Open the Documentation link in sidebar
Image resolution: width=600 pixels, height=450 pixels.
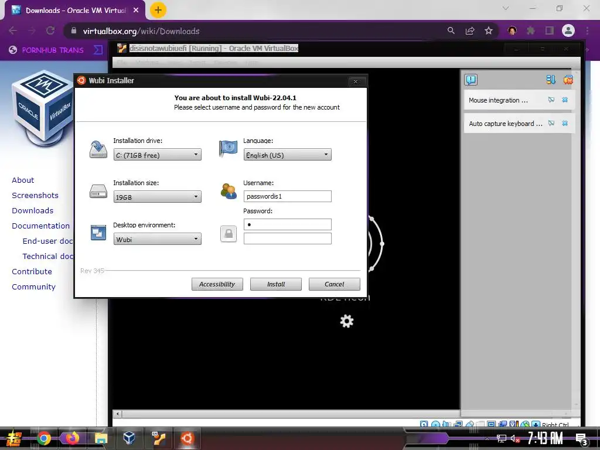click(x=41, y=226)
